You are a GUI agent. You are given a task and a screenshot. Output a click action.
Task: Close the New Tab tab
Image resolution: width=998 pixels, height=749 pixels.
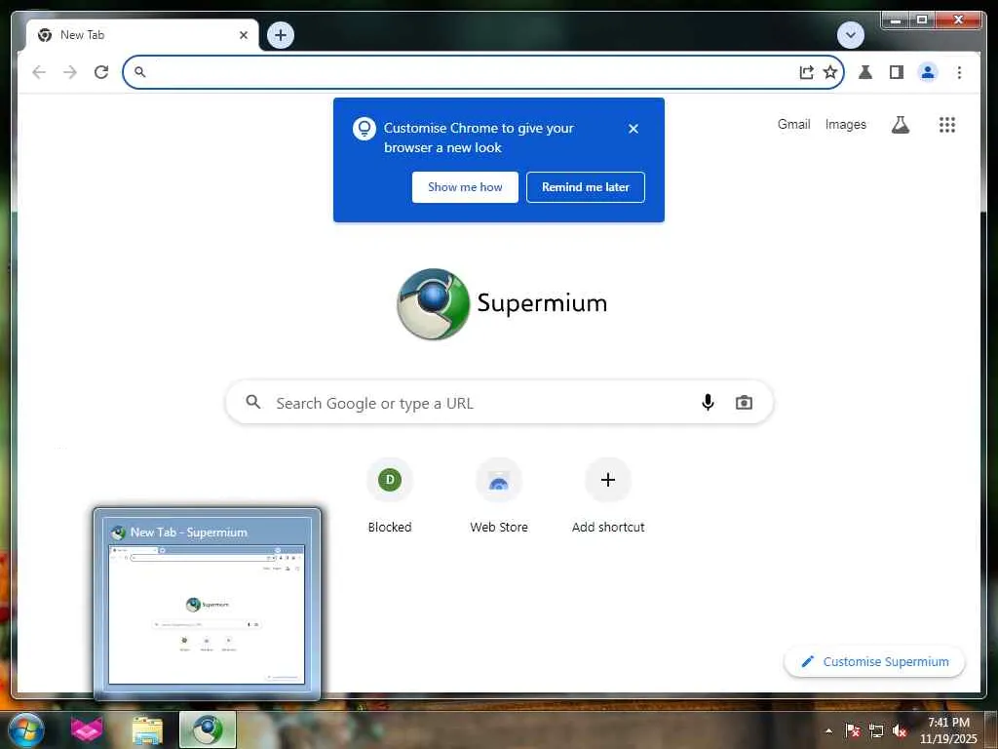point(243,35)
